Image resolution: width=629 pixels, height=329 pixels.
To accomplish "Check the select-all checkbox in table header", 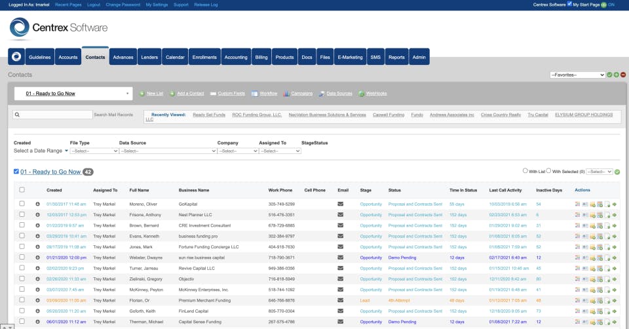I will point(22,190).
